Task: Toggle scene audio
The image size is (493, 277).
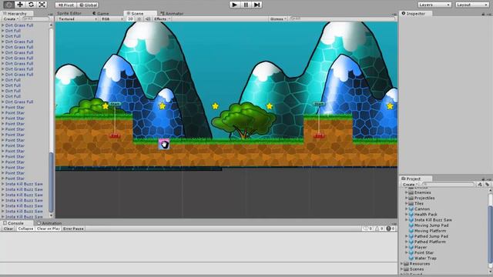Action: 147,18
